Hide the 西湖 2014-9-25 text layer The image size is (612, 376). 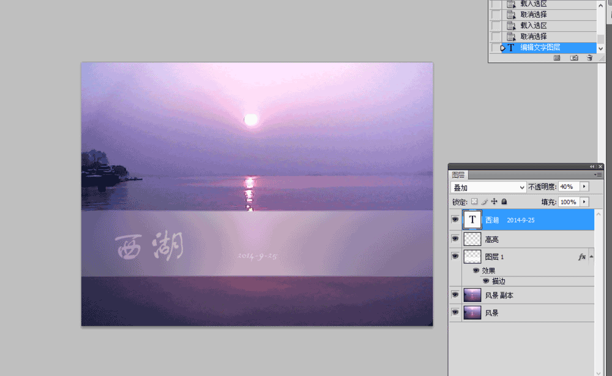pos(455,219)
